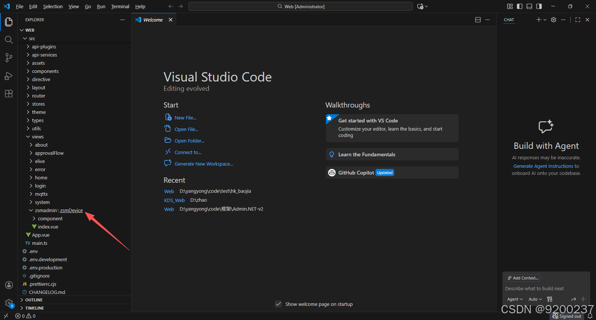This screenshot has height=320, width=596.
Task: Open Source Control view icon
Action: coord(9,58)
